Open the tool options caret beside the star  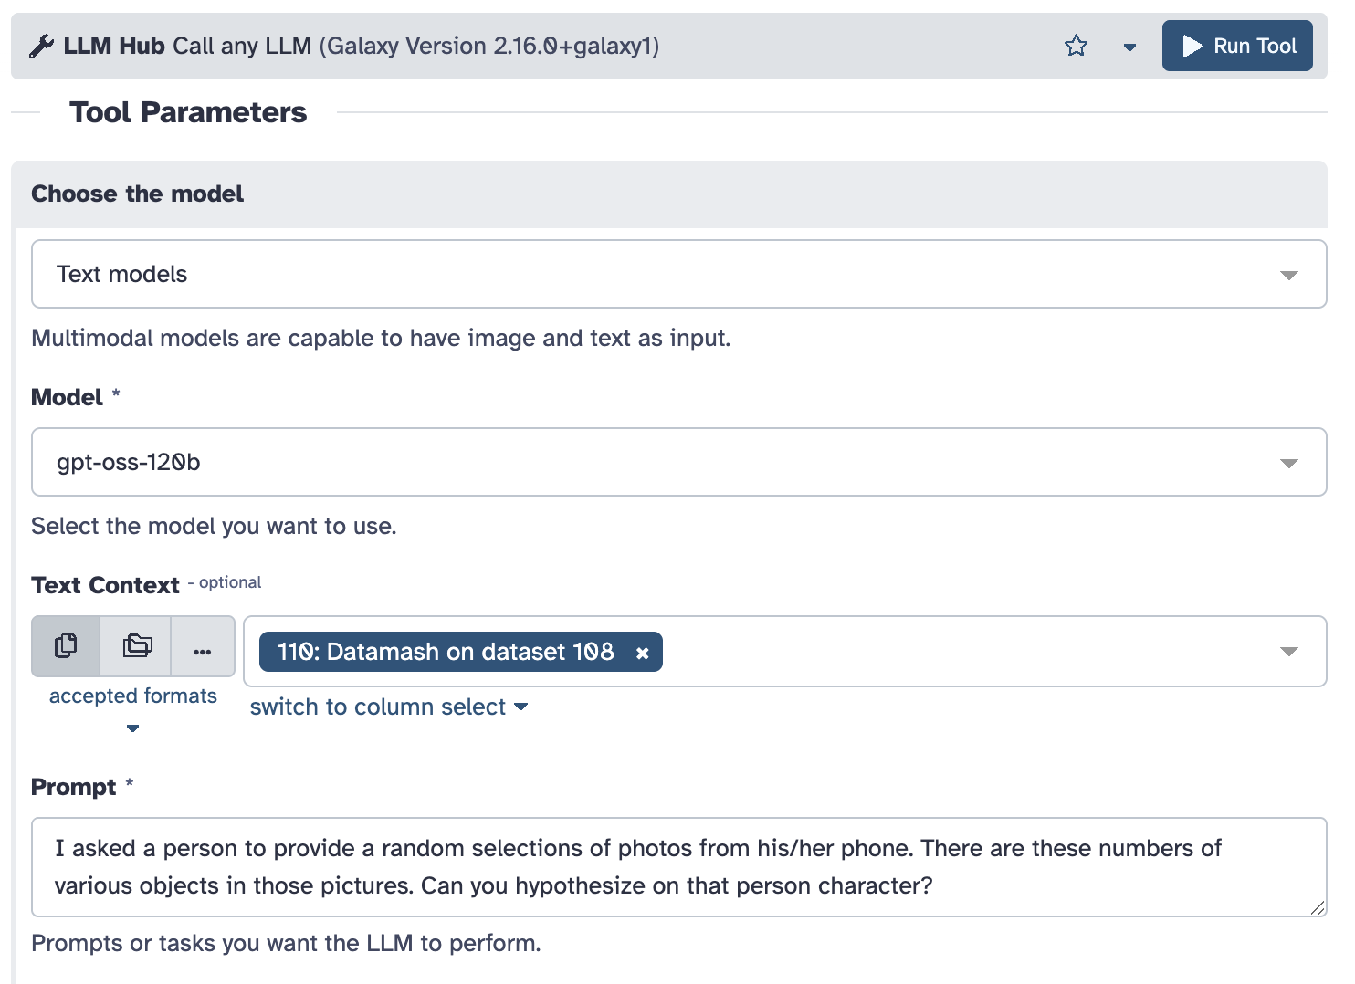(x=1129, y=47)
